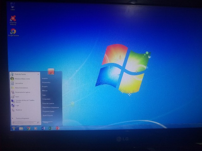Launch Word from the taskbar
202x151 pixels.
pos(43,128)
